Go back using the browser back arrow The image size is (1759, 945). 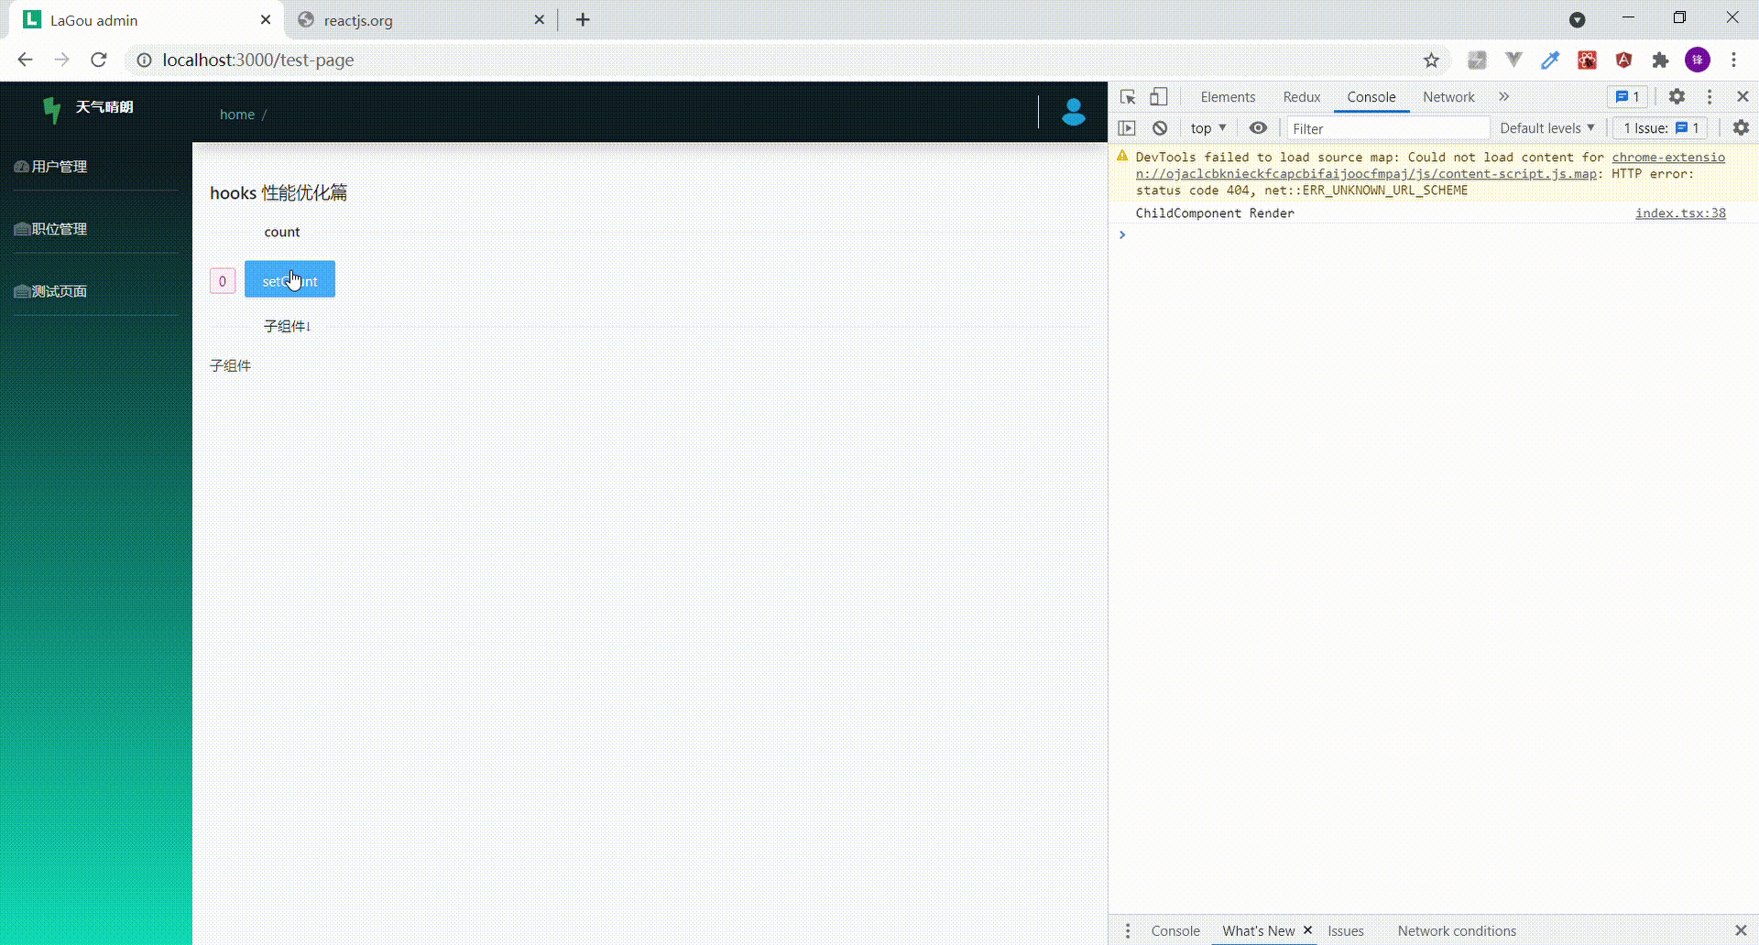pos(25,60)
